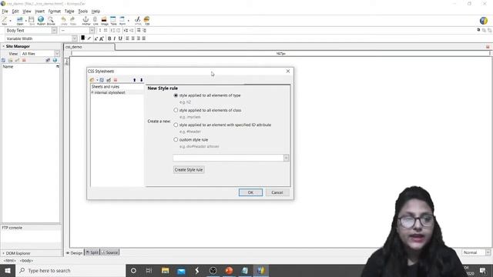Click the Create Style rule button
The width and height of the screenshot is (493, 277).
(189, 169)
